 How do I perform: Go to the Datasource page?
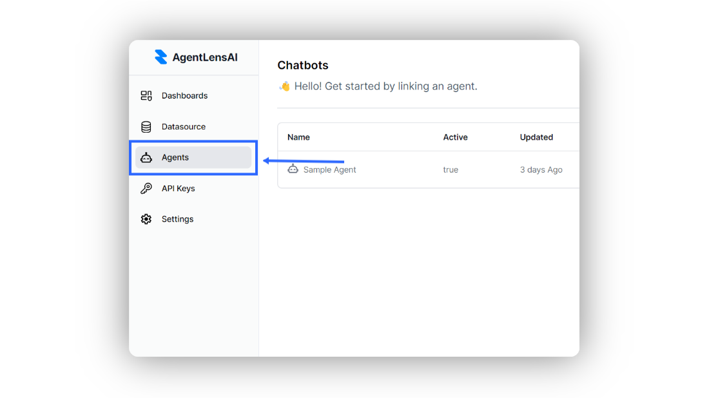(184, 127)
